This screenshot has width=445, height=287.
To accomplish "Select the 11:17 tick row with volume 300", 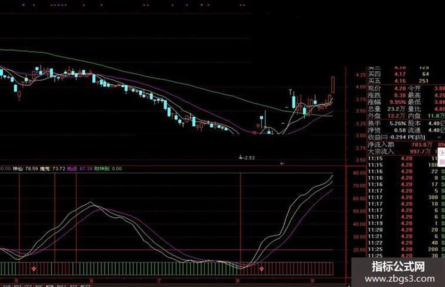I will click(x=406, y=197).
